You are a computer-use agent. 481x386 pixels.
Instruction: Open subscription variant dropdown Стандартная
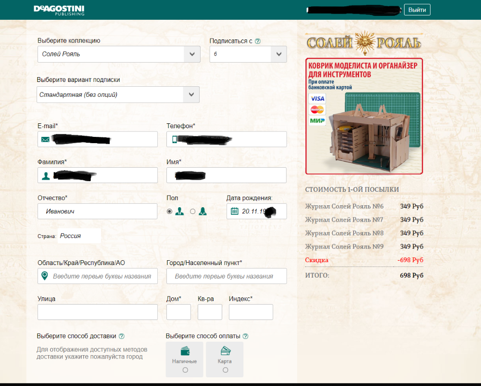point(118,94)
